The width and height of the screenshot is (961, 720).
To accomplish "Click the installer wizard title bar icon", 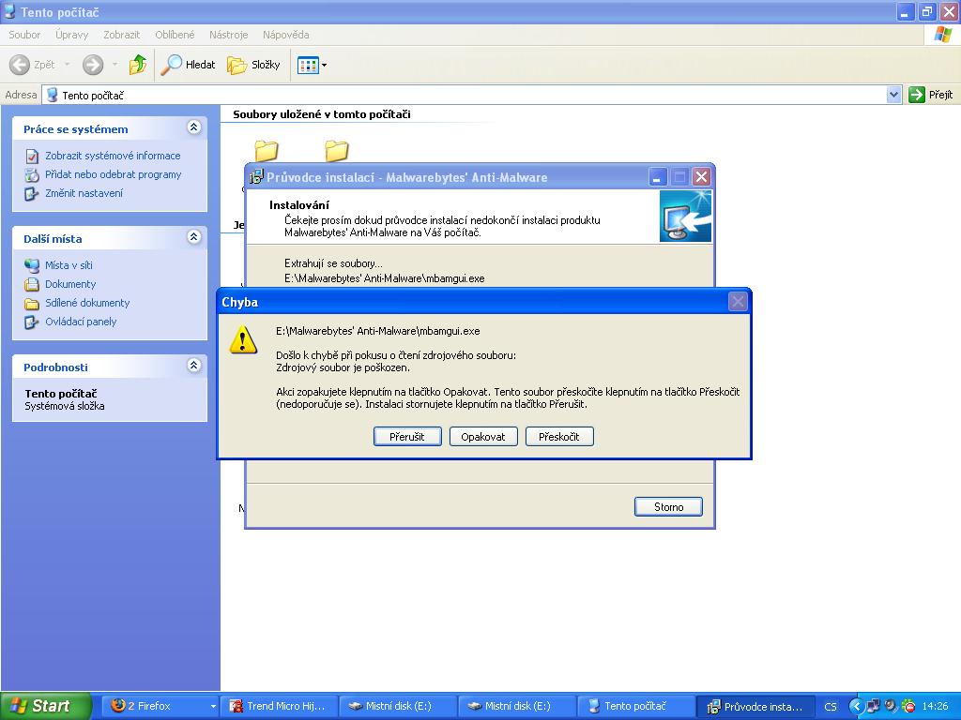I will coord(257,177).
